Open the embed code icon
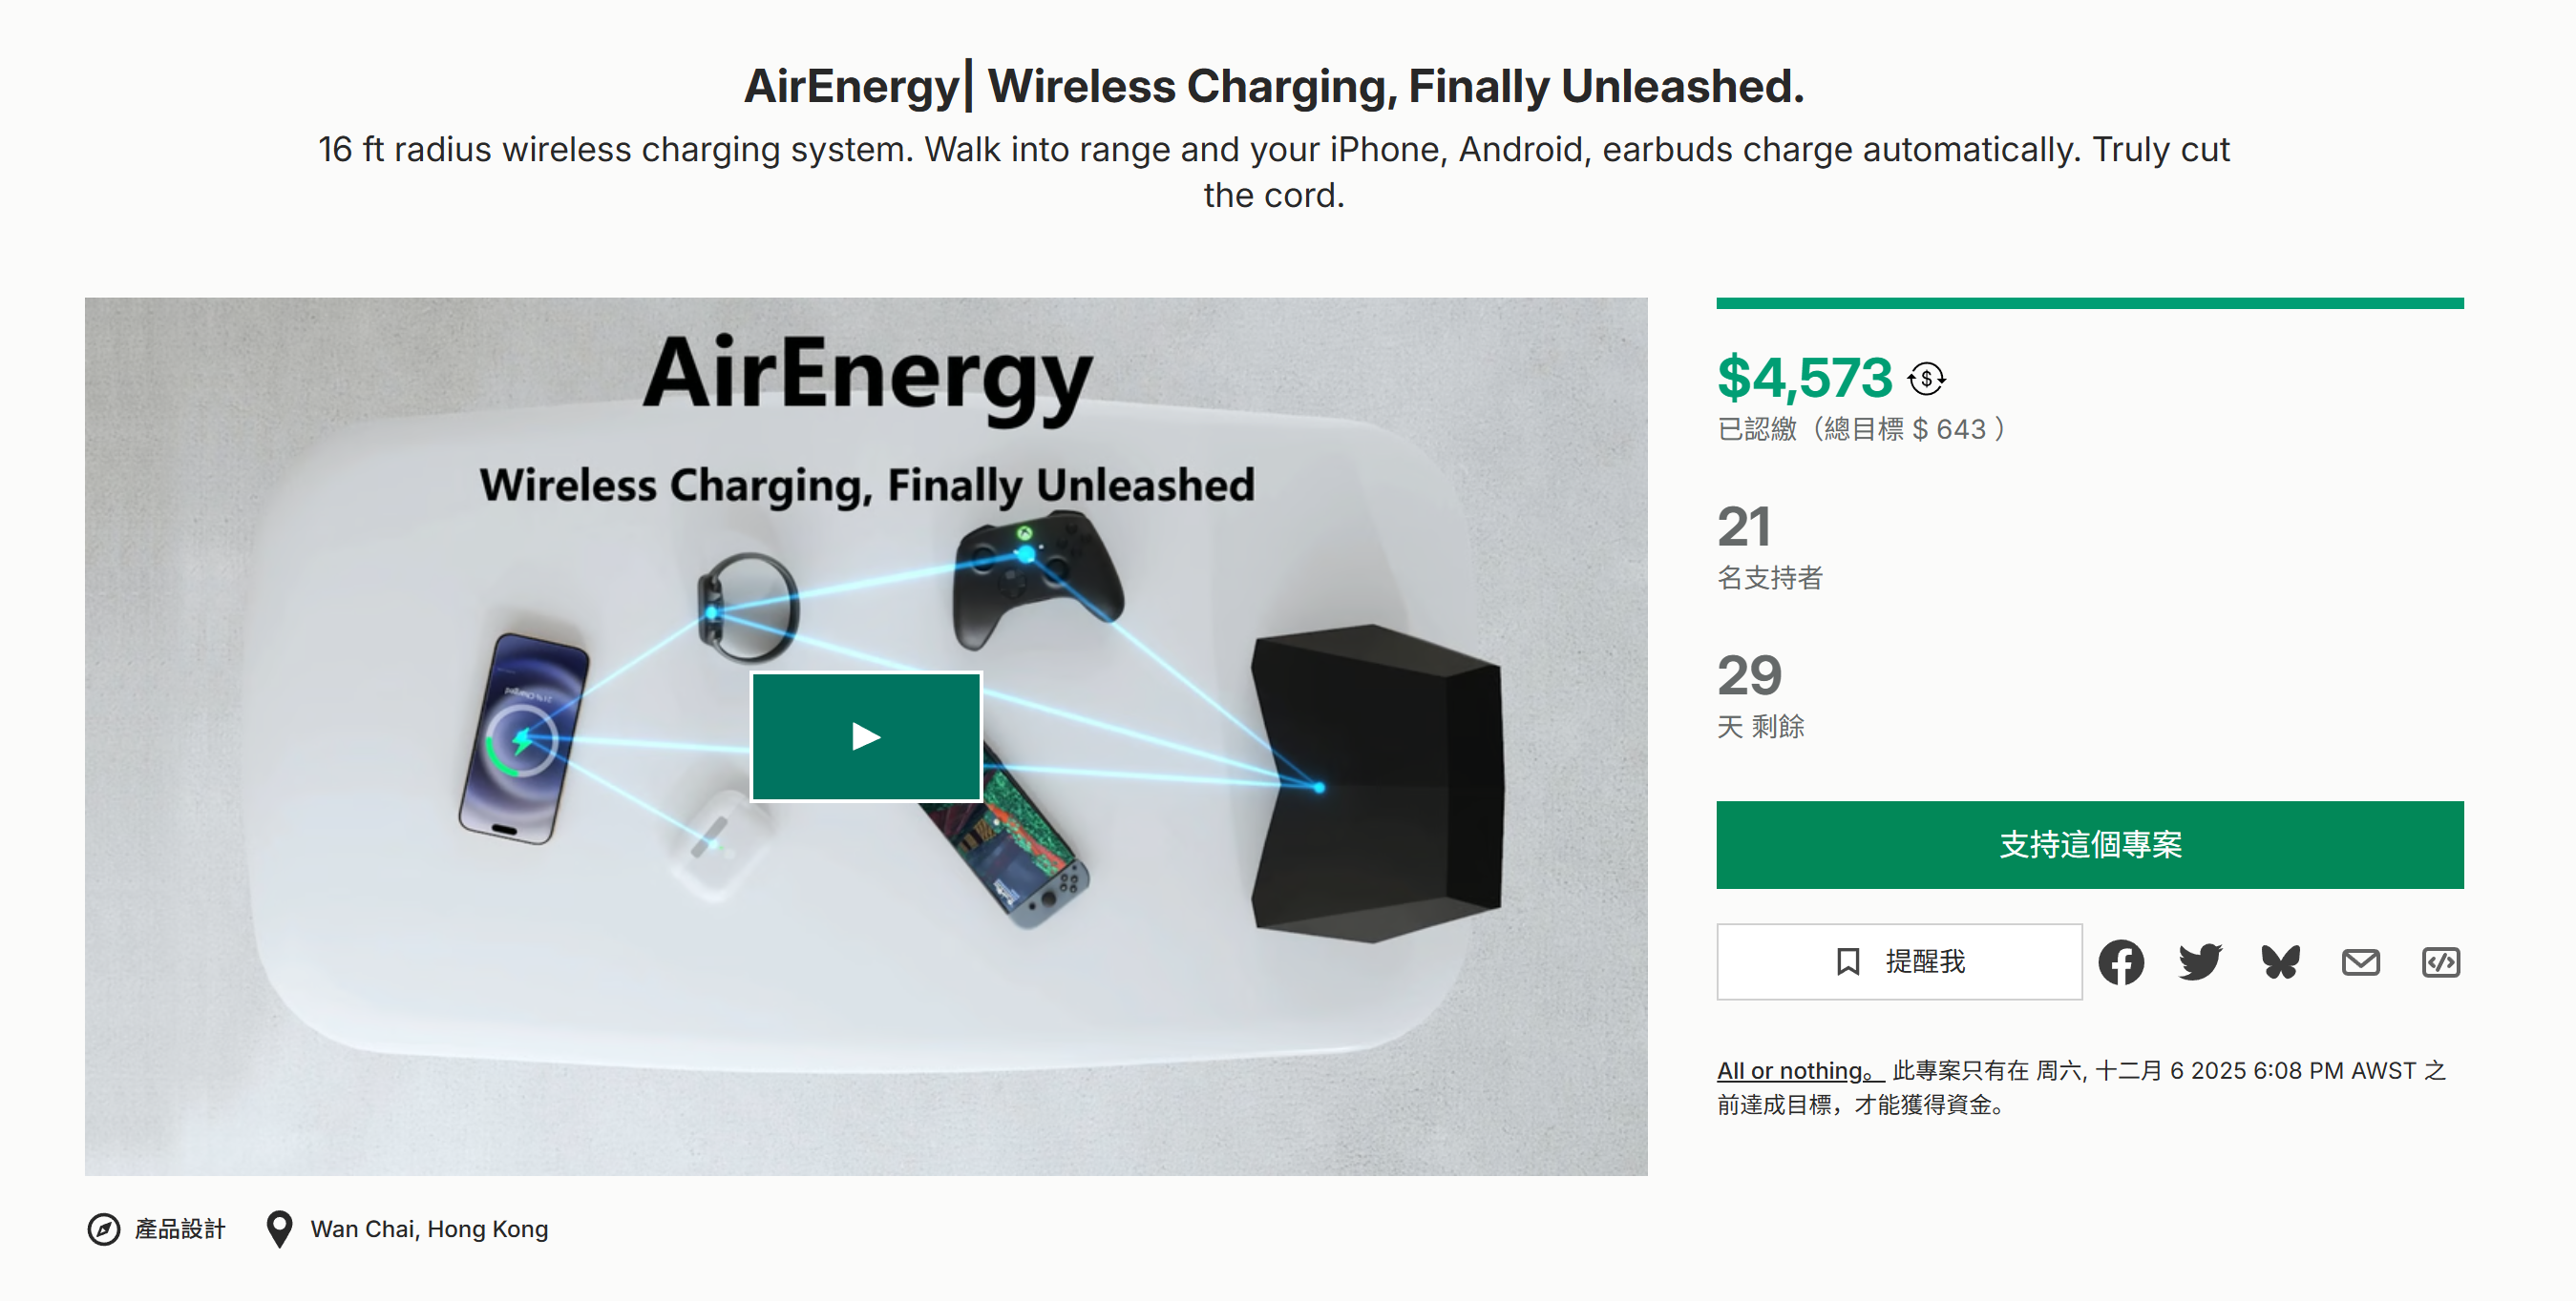2576x1301 pixels. tap(2440, 962)
